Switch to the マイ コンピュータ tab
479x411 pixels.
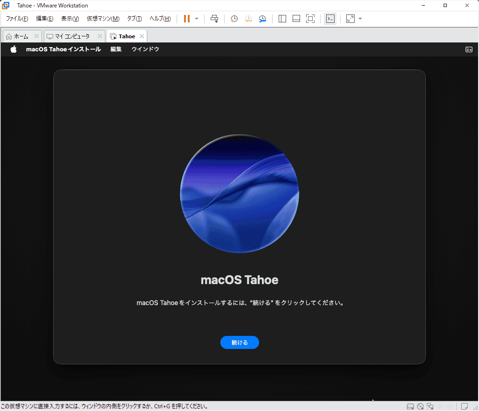coord(72,36)
